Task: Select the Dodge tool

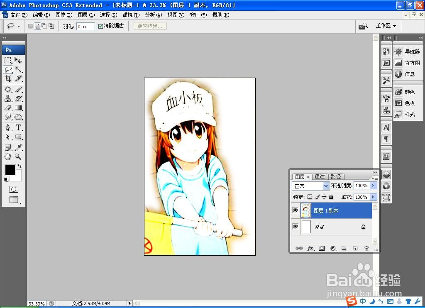Action: pos(18,117)
